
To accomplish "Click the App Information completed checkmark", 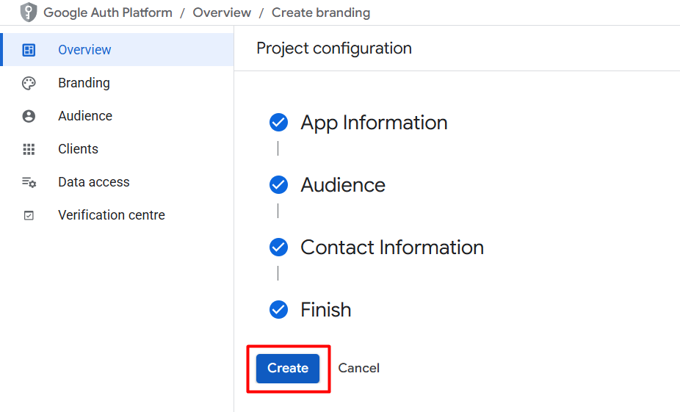I will [278, 123].
